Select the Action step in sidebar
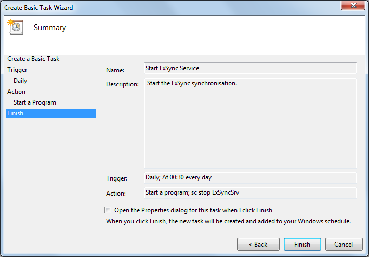Image resolution: width=369 pixels, height=257 pixels. 16,92
